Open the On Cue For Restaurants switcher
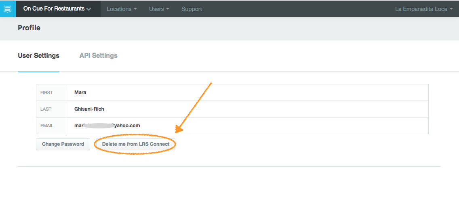Screen dimensions: 459x210 click(54, 9)
